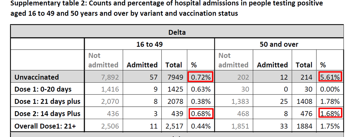Click the 2,517 overall total cell
This screenshot has height=137, width=353.
[x=174, y=126]
